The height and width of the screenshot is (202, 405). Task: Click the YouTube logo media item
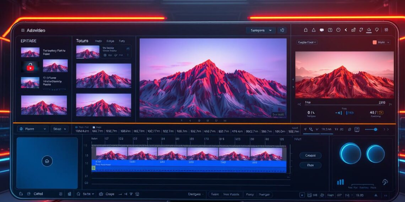click(x=30, y=67)
